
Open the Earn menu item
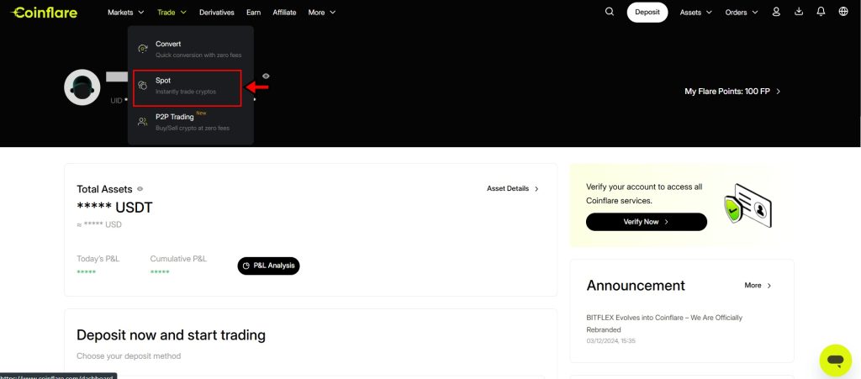coord(254,12)
